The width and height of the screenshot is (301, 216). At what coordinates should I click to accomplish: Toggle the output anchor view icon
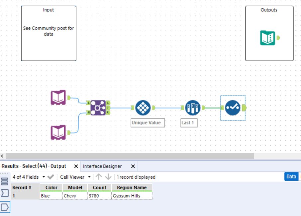[5, 207]
